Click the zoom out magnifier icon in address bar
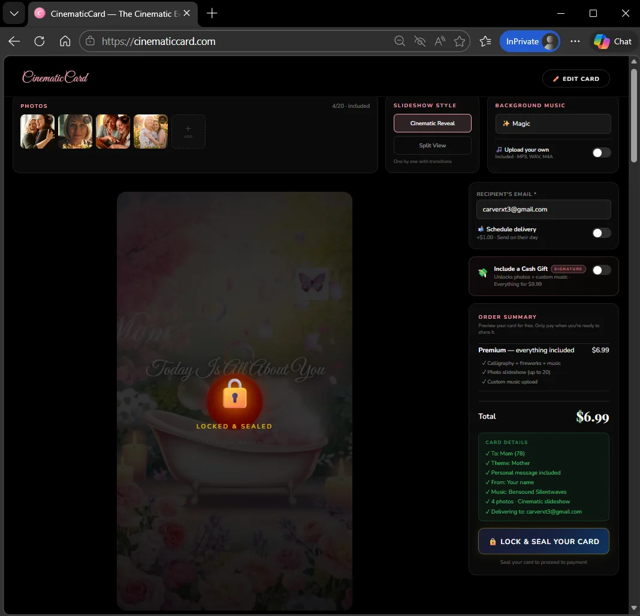Screen dimensions: 640x616 [x=400, y=41]
